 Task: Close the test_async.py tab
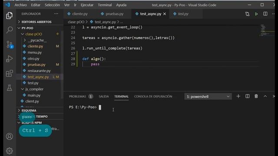[165, 14]
